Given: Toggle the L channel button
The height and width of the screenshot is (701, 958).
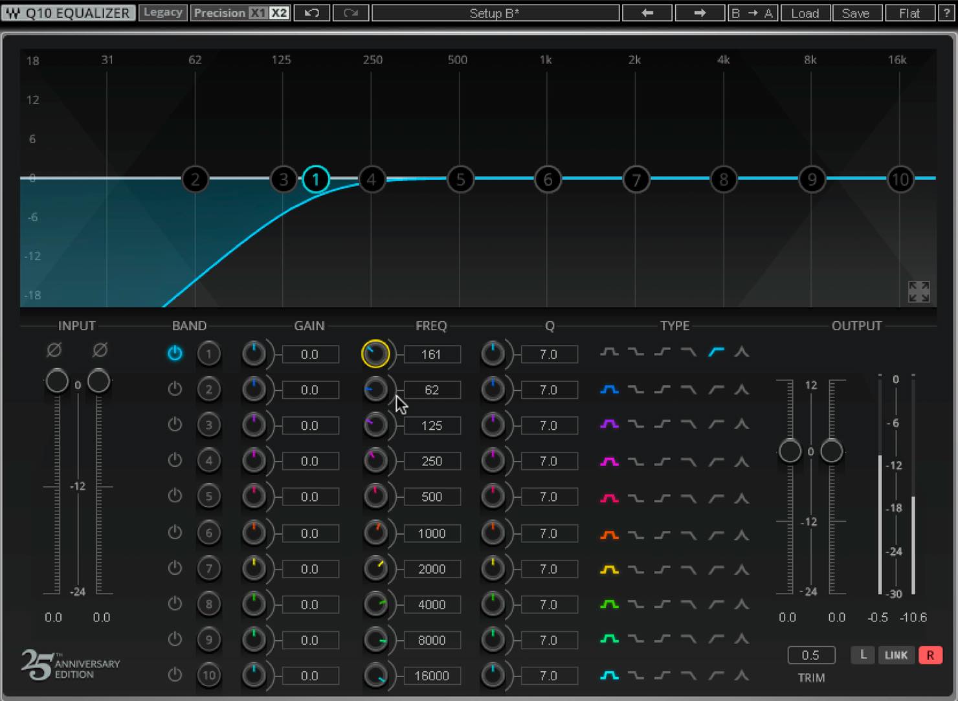Looking at the screenshot, I should point(863,655).
